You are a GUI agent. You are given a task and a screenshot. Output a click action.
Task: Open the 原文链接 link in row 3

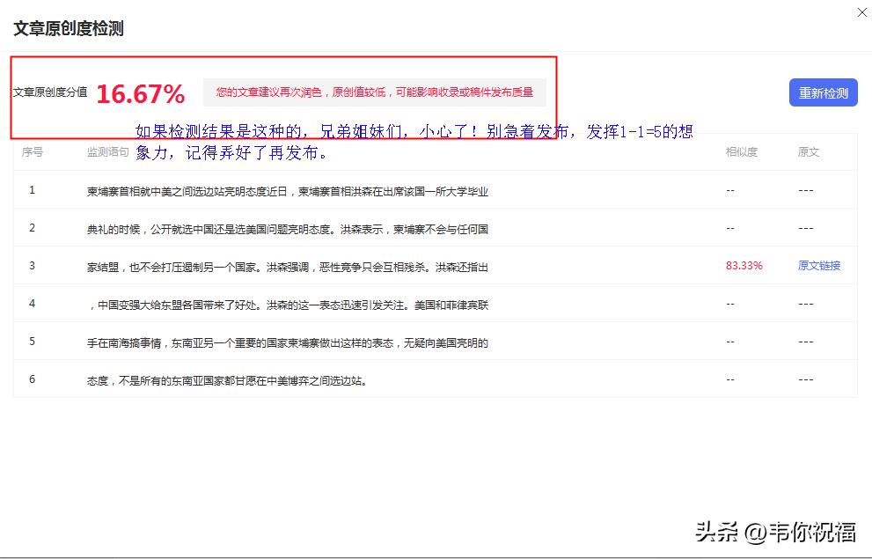tap(818, 266)
